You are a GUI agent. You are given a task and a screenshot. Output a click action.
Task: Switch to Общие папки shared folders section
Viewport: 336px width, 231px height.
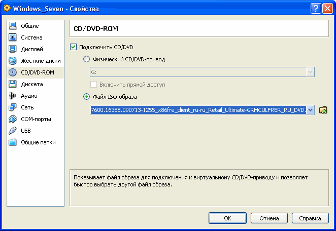(38, 142)
